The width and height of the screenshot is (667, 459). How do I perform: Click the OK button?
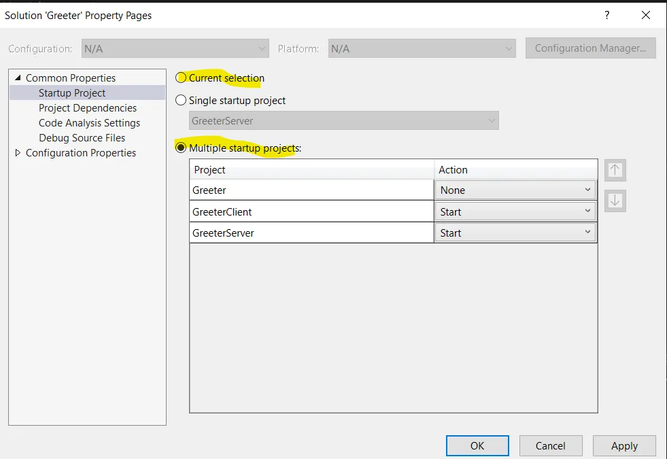click(x=477, y=445)
